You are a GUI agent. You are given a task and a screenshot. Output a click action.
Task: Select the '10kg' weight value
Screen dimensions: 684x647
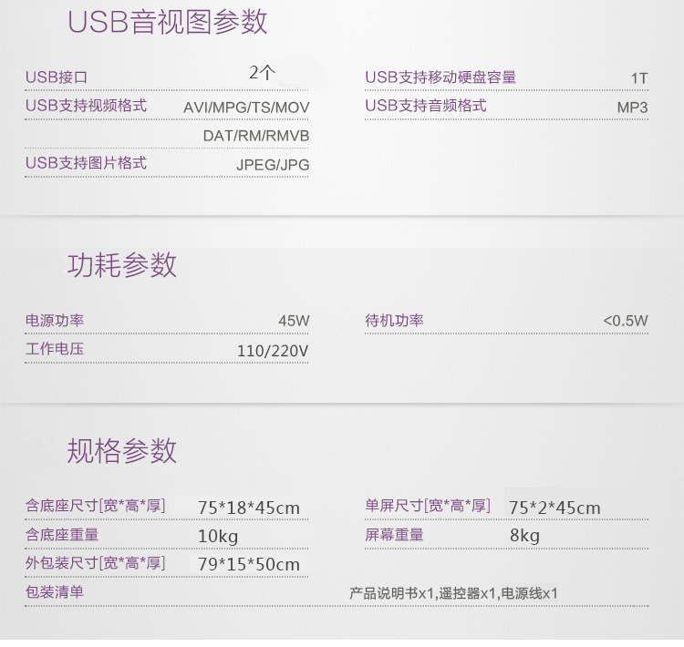[218, 536]
